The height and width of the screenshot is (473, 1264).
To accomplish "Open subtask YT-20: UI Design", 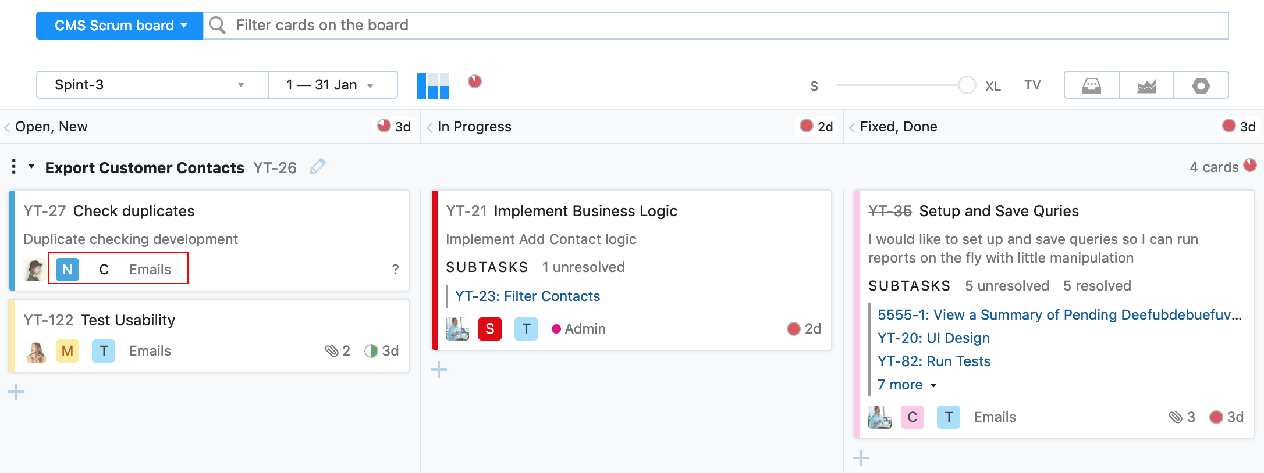I will coord(933,338).
